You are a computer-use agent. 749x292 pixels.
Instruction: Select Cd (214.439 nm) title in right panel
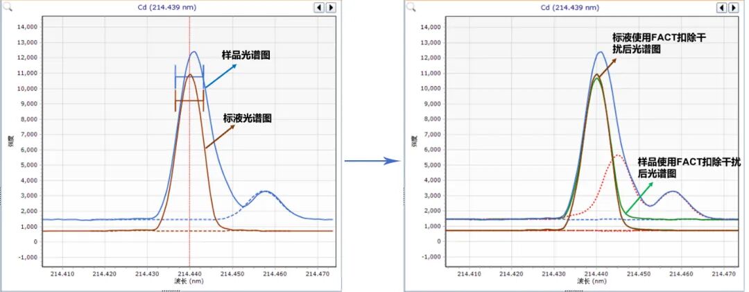[570, 8]
